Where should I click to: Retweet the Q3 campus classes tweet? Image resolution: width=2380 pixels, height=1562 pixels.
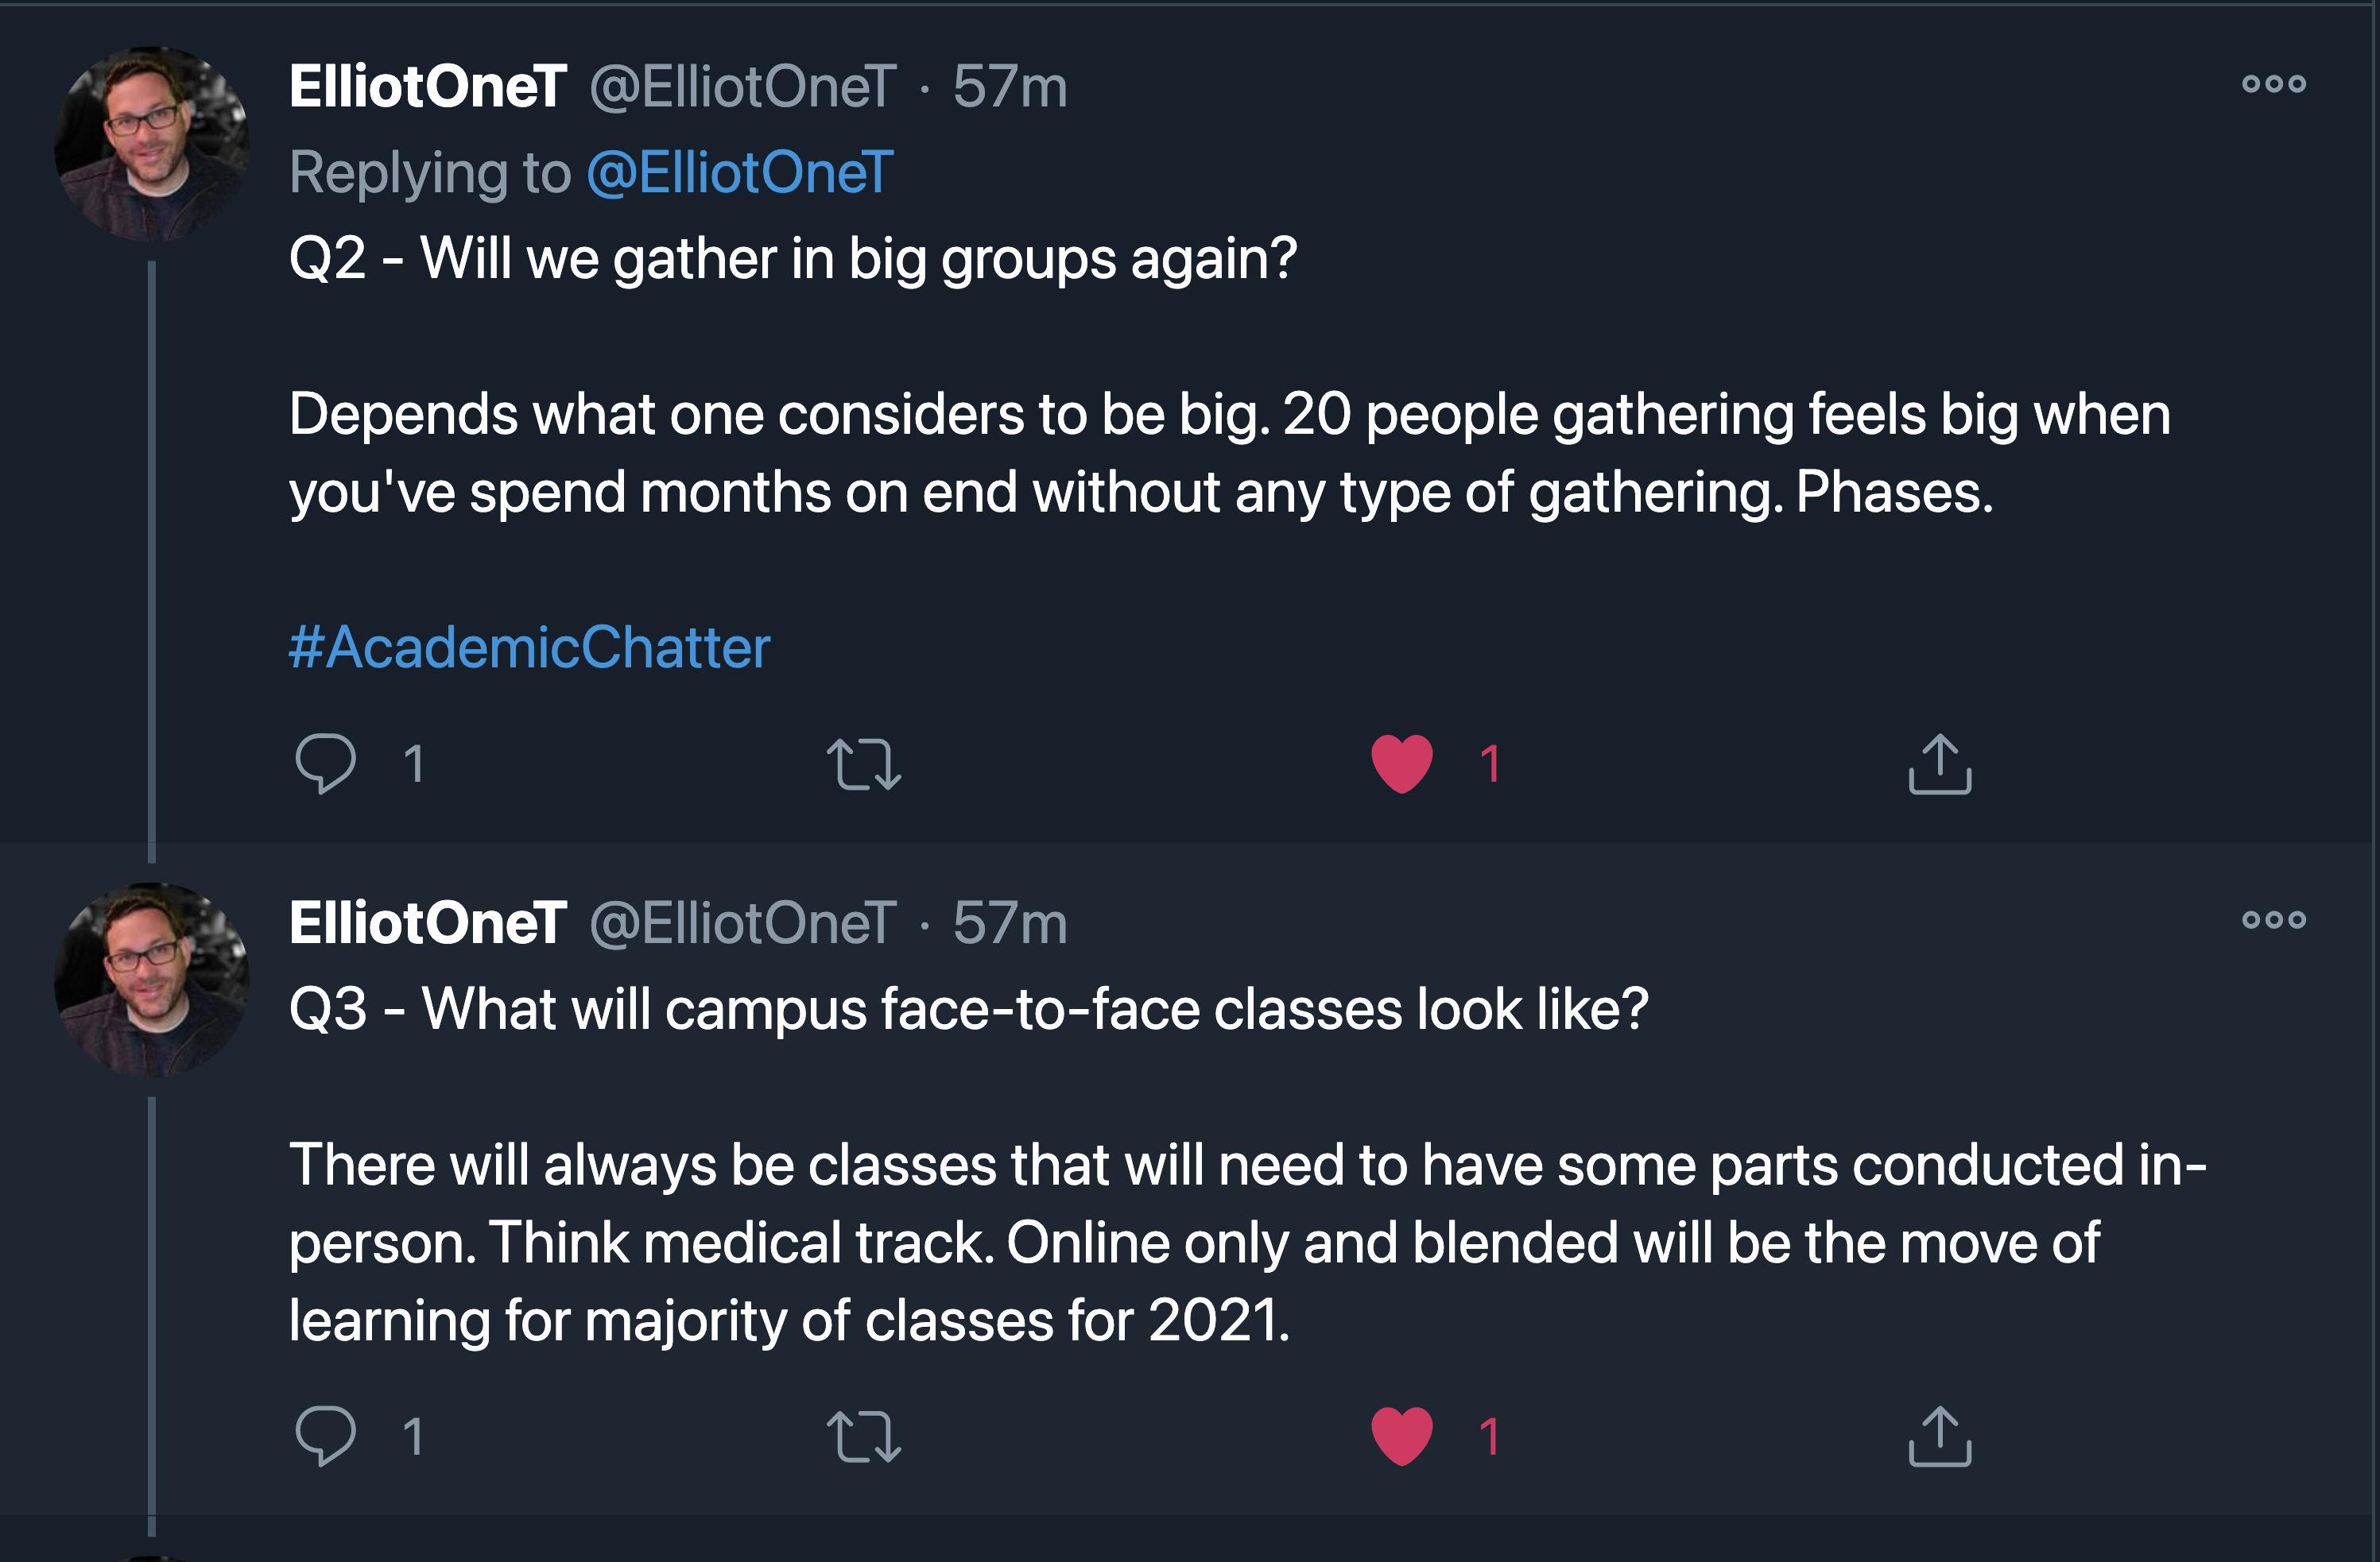click(864, 1437)
